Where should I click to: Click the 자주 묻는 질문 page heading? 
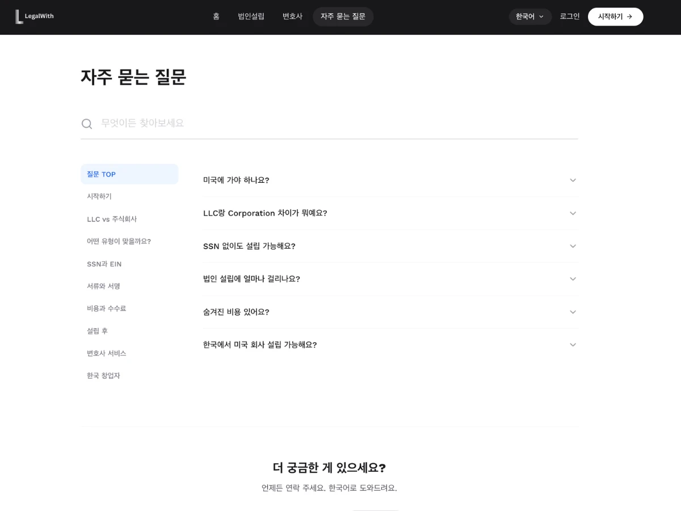click(133, 77)
